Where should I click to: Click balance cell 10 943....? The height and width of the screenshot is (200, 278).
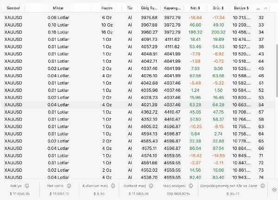pos(241,177)
